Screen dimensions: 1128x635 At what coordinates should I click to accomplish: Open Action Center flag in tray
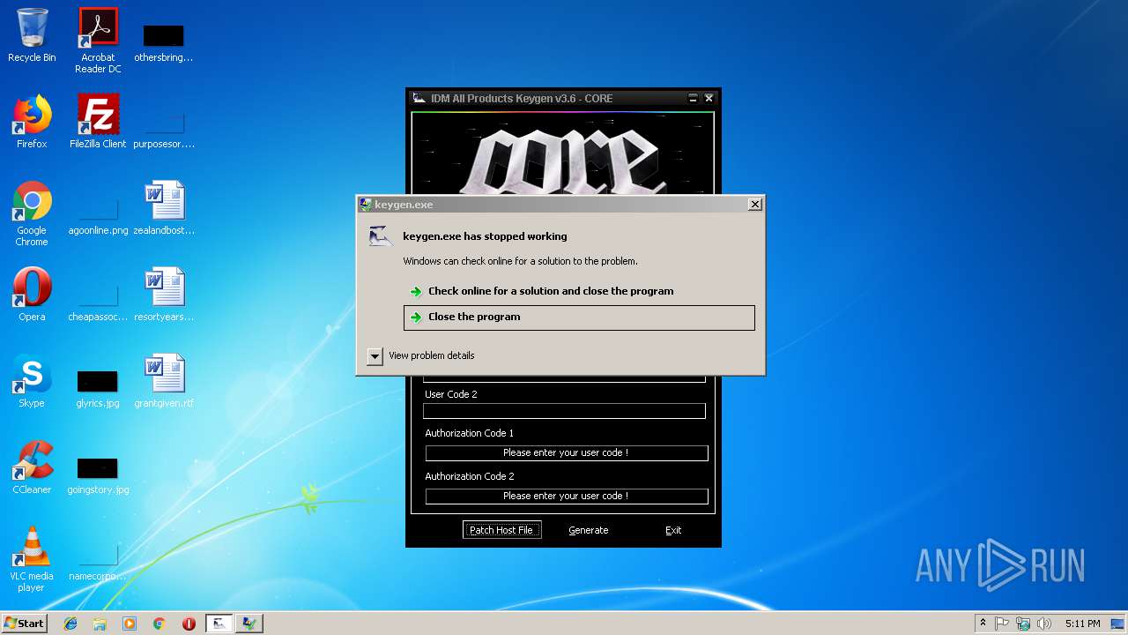coord(1002,624)
